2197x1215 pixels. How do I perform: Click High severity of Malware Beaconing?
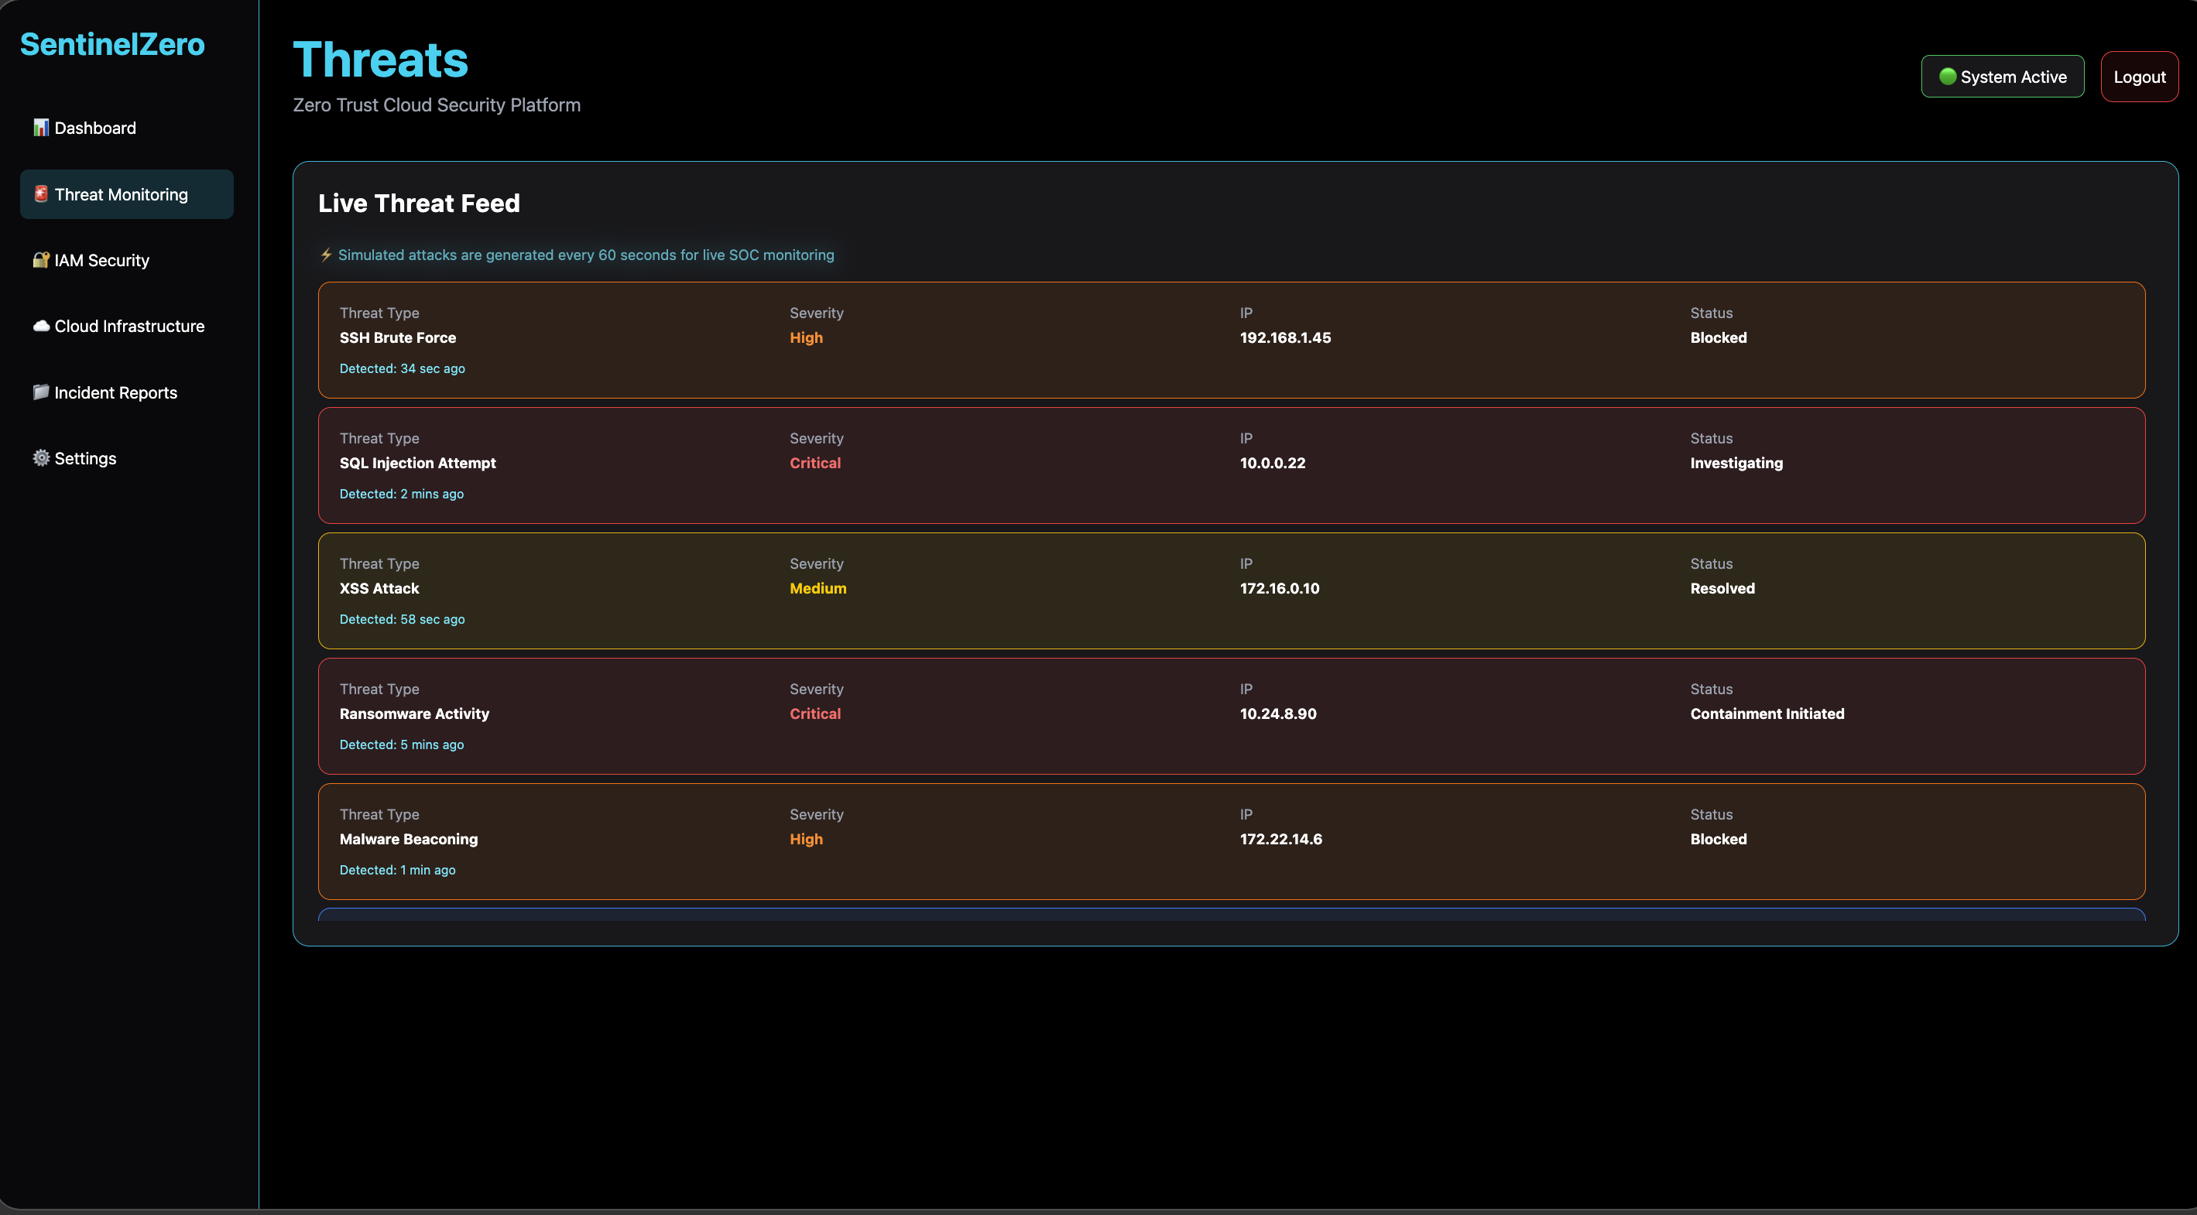(806, 839)
